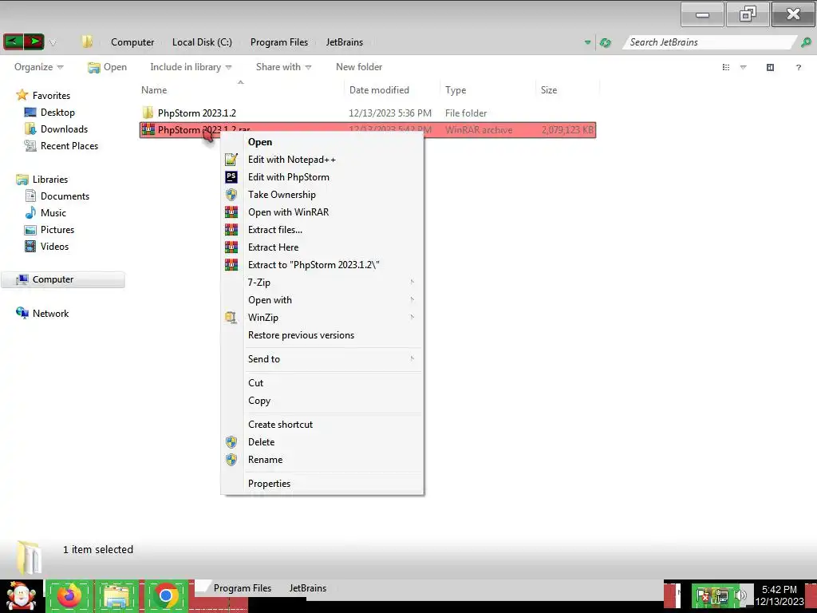The width and height of the screenshot is (817, 613).
Task: Expand the Open with submenu
Action: click(322, 300)
